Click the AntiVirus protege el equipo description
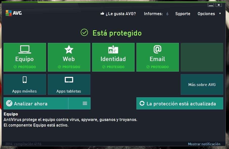The image size is (229, 149). click(70, 120)
